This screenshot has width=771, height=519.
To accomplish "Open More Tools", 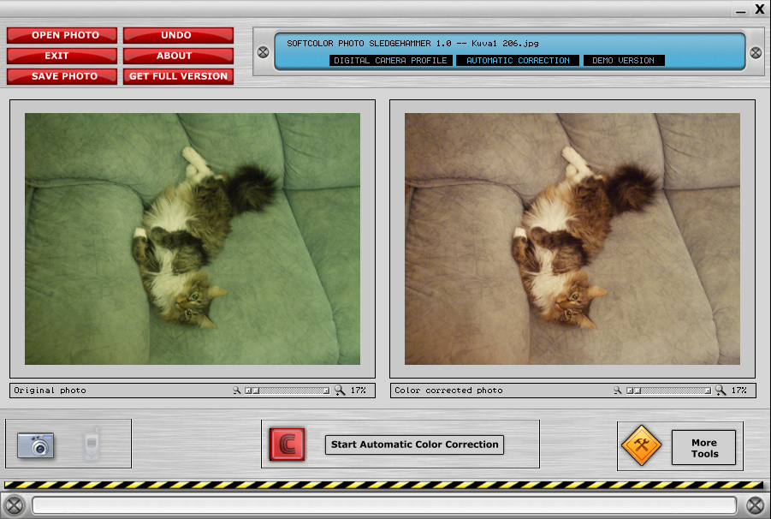I will click(704, 448).
